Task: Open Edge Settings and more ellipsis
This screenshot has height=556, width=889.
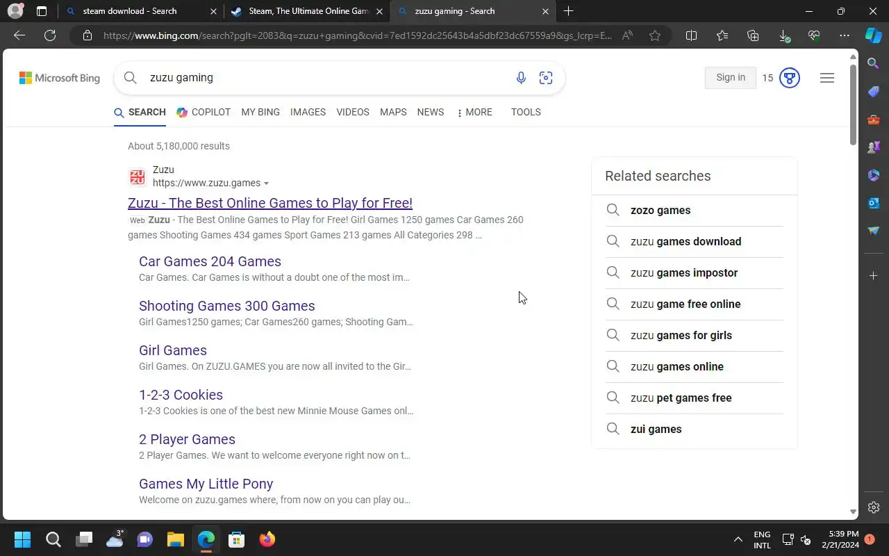Action: 845,35
